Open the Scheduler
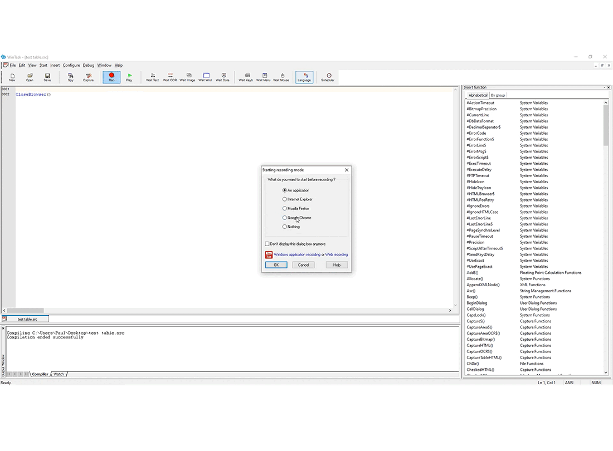 point(328,77)
